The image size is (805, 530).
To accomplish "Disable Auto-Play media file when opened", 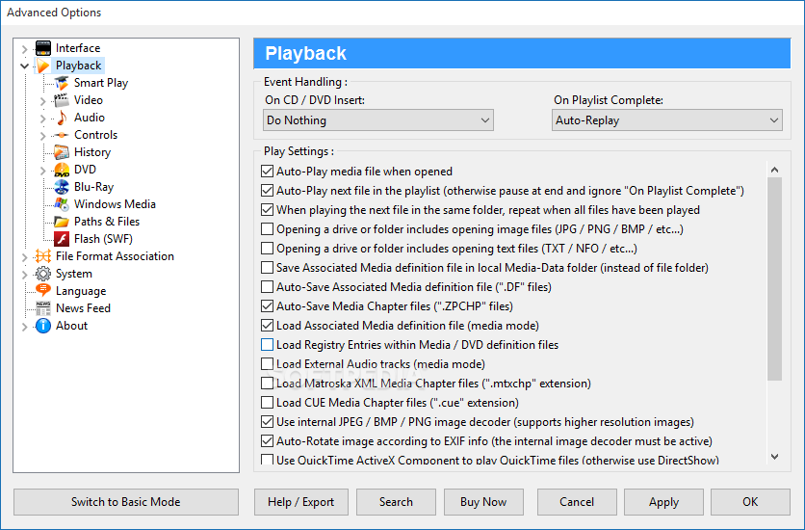I will (267, 171).
